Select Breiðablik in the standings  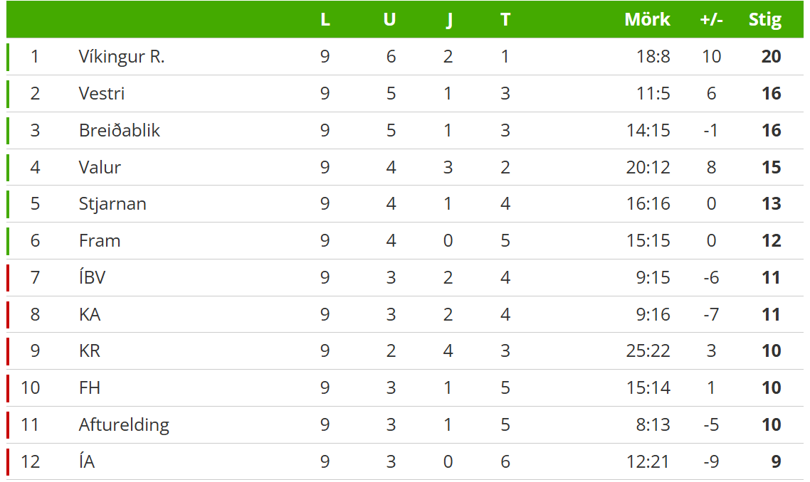[x=120, y=131]
